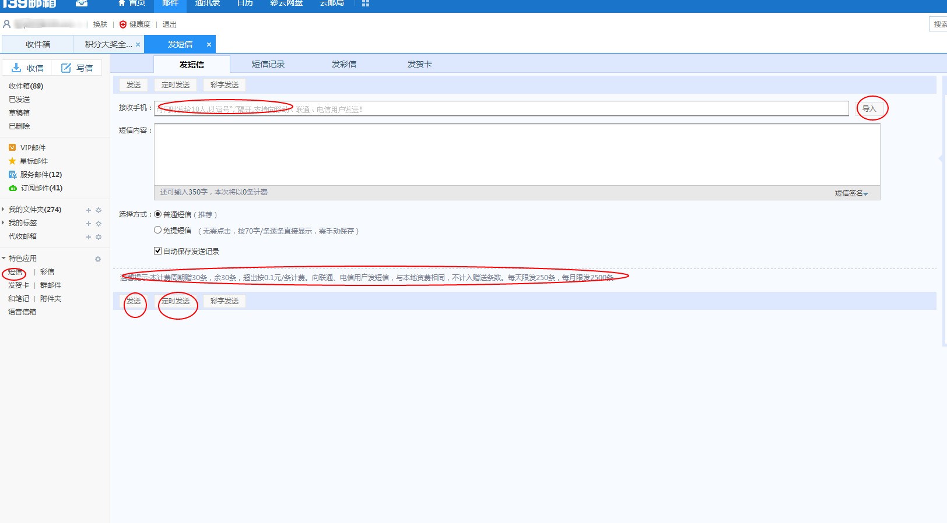Click top 定时发送 button

point(176,85)
